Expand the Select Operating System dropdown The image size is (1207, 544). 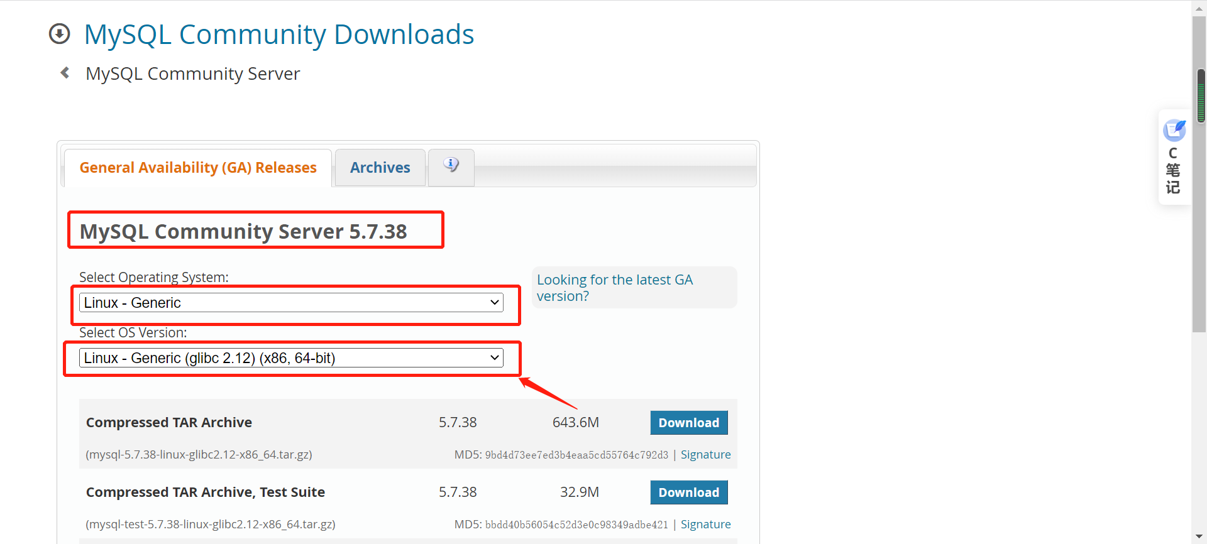tap(291, 303)
